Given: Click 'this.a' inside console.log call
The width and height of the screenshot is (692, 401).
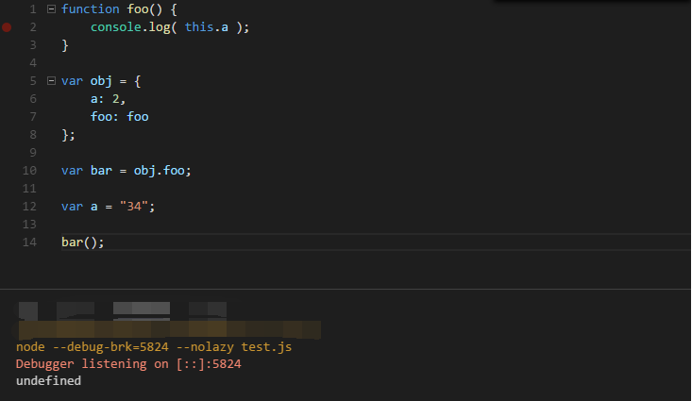Looking at the screenshot, I should coord(207,27).
